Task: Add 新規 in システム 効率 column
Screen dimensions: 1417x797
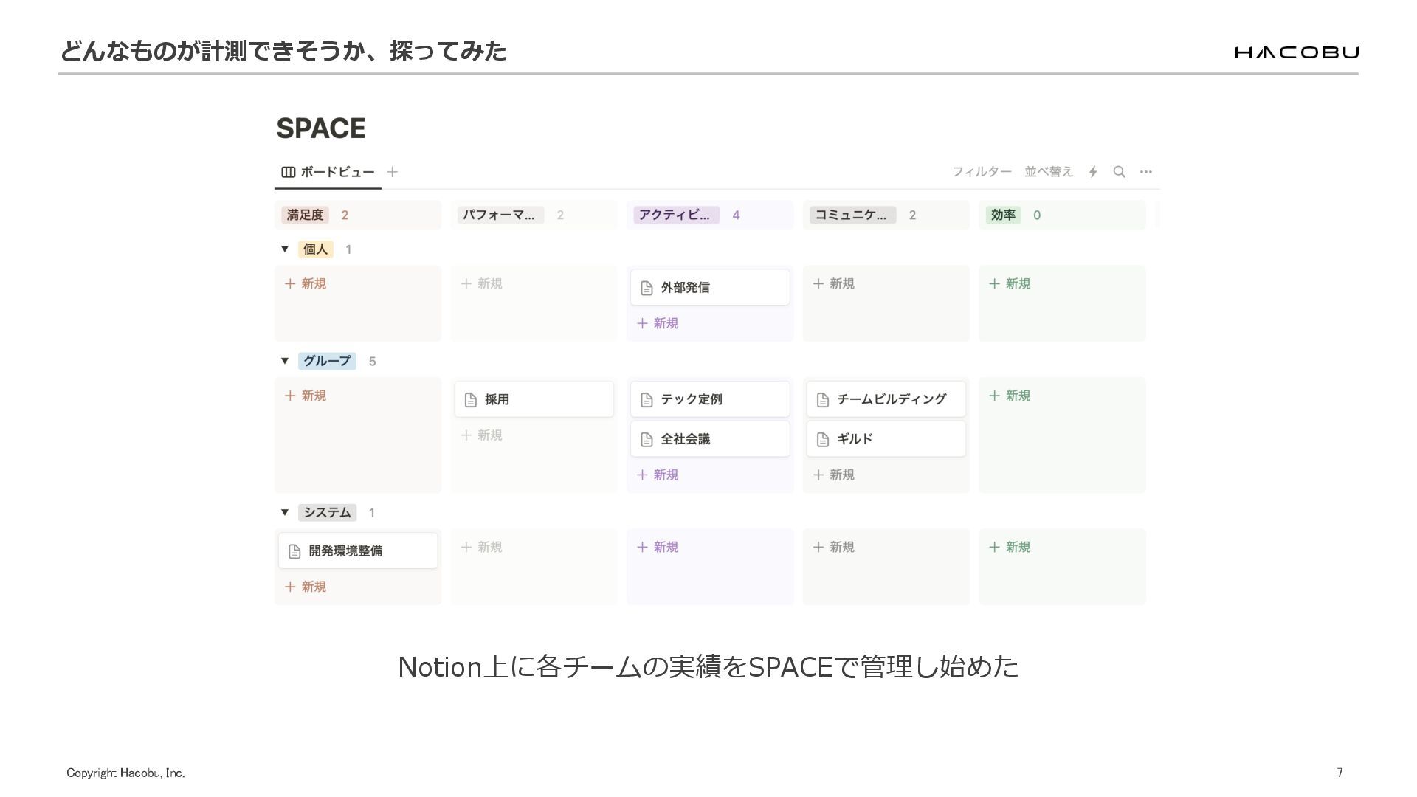Action: coord(1010,547)
